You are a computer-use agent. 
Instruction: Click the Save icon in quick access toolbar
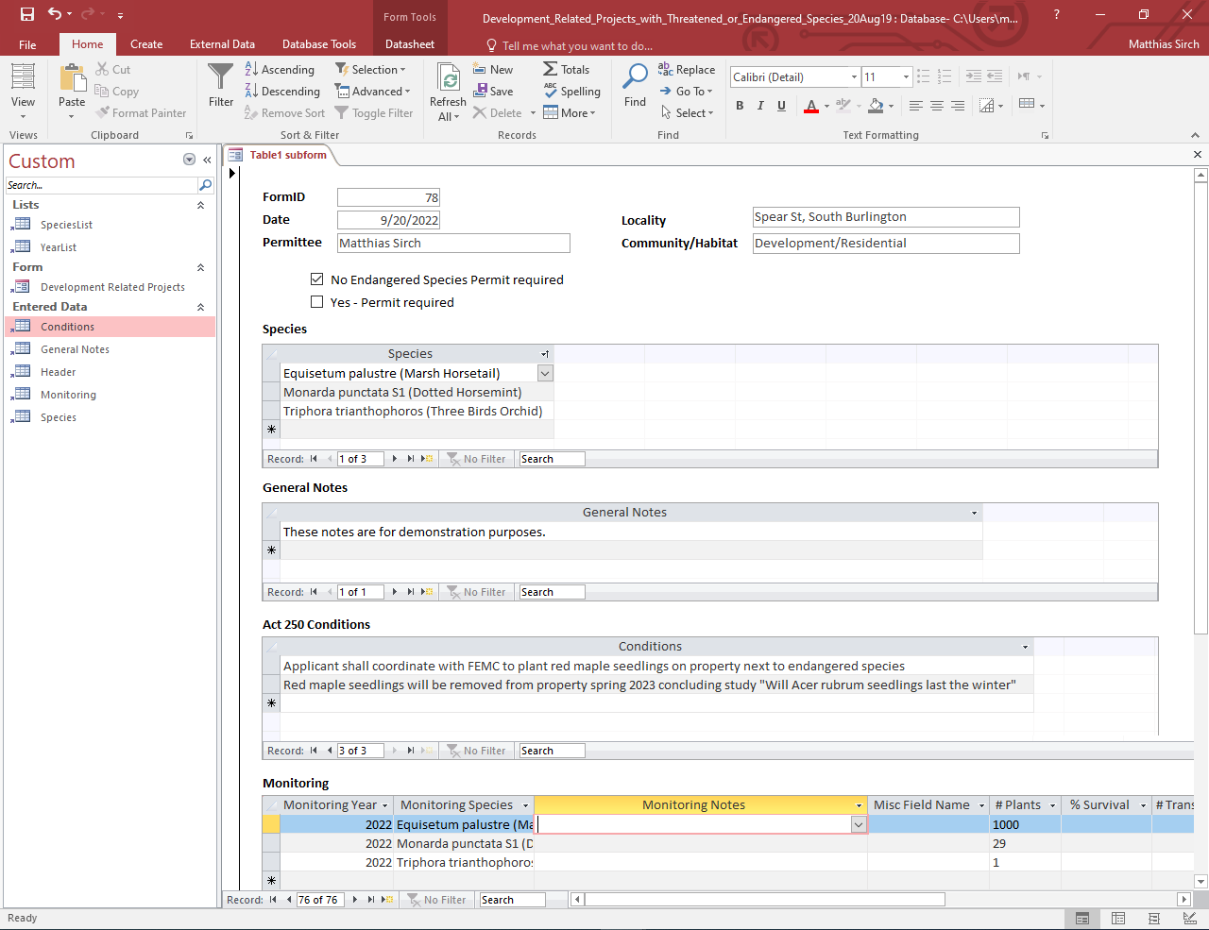coord(27,14)
